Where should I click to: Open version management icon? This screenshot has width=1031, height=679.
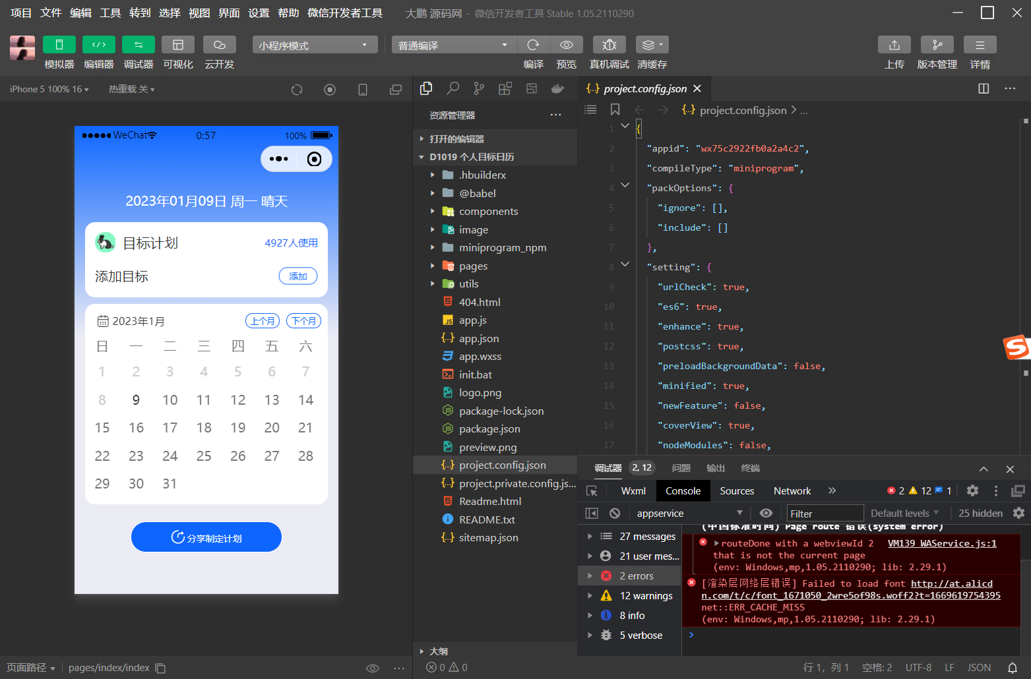click(937, 45)
